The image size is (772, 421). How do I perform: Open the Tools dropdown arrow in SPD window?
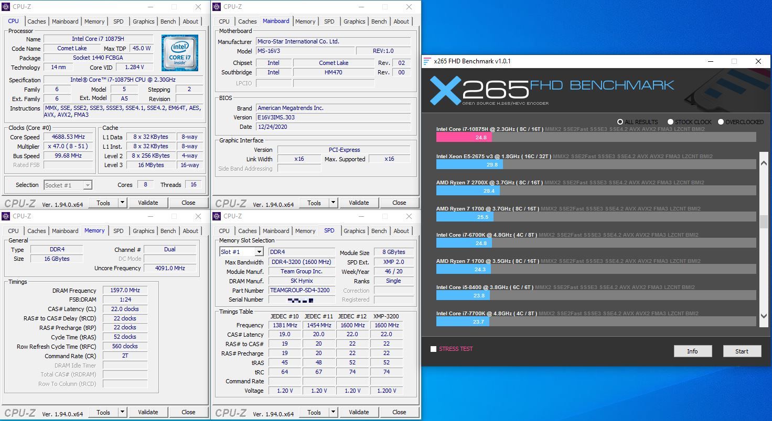(333, 412)
